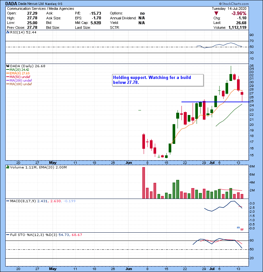Click the DADA (Daily) 26.68 chart title
This screenshot has height=272, width=263.
[x=28, y=66]
